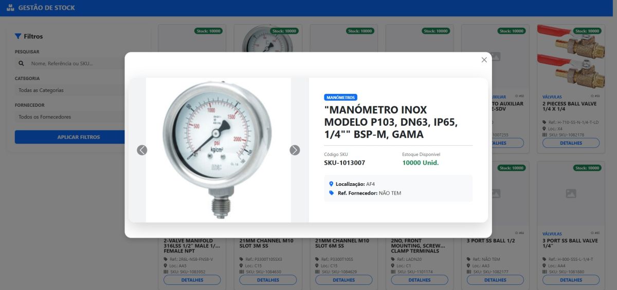This screenshot has height=290, width=617.
Task: Click the Filtros funnel icon
Action: [18, 36]
